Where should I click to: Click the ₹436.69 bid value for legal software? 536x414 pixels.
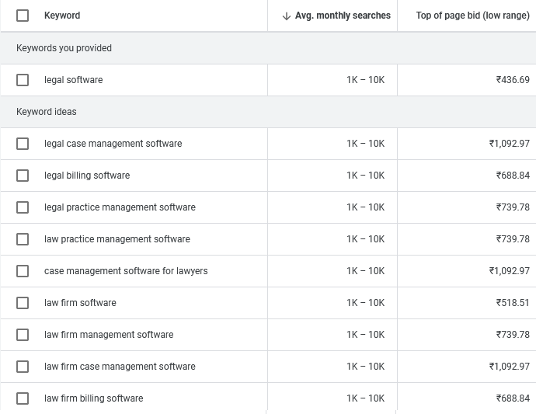tap(513, 80)
